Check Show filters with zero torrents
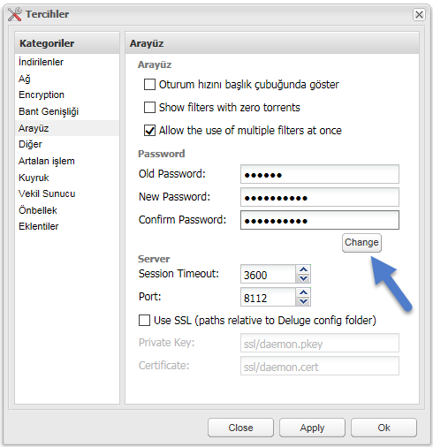The height and width of the screenshot is (447, 433). pos(149,107)
